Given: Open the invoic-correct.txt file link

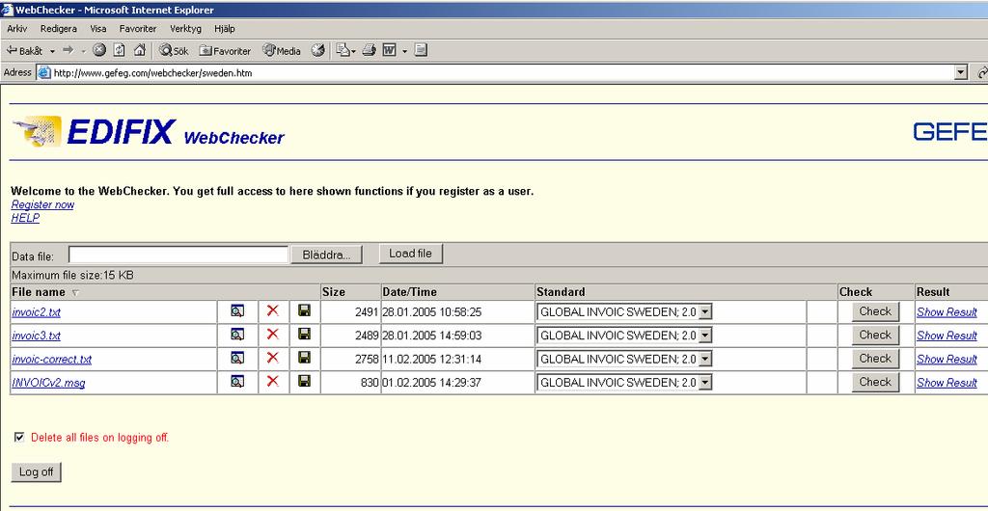Looking at the screenshot, I should (x=52, y=360).
